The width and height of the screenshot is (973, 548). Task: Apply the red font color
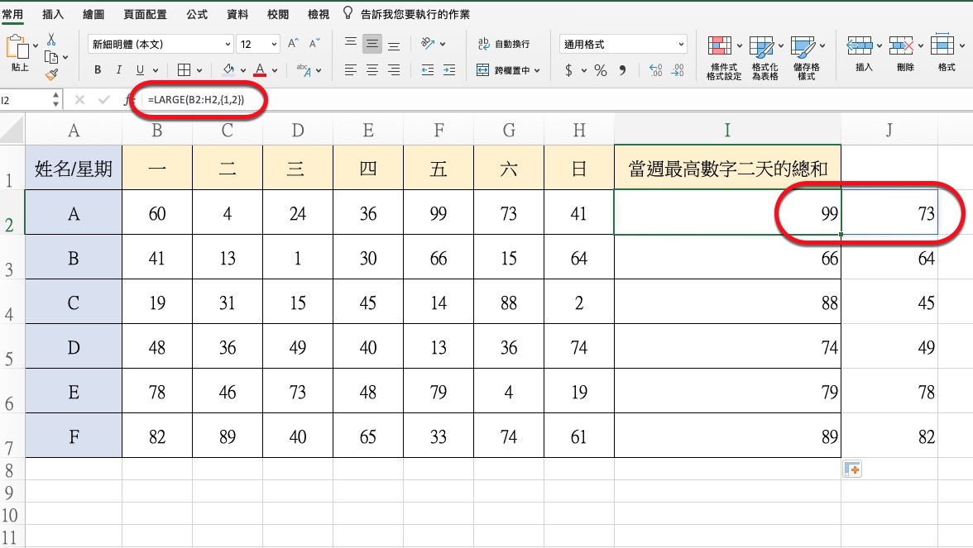coord(260,69)
